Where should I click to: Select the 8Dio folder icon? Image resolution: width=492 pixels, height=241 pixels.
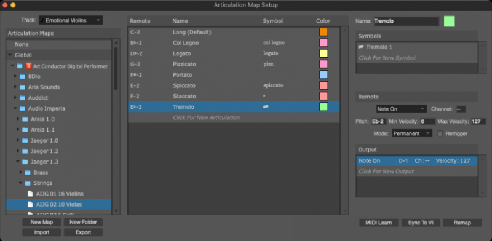tap(22, 77)
